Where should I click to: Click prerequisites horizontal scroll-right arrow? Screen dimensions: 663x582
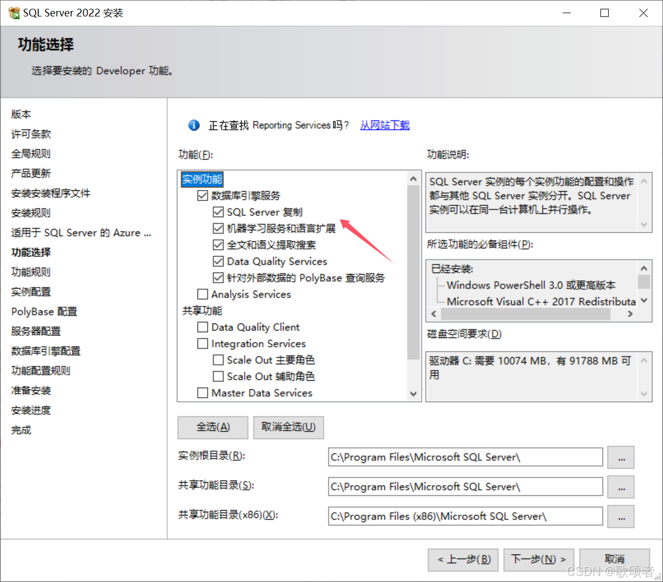pyautogui.click(x=630, y=314)
